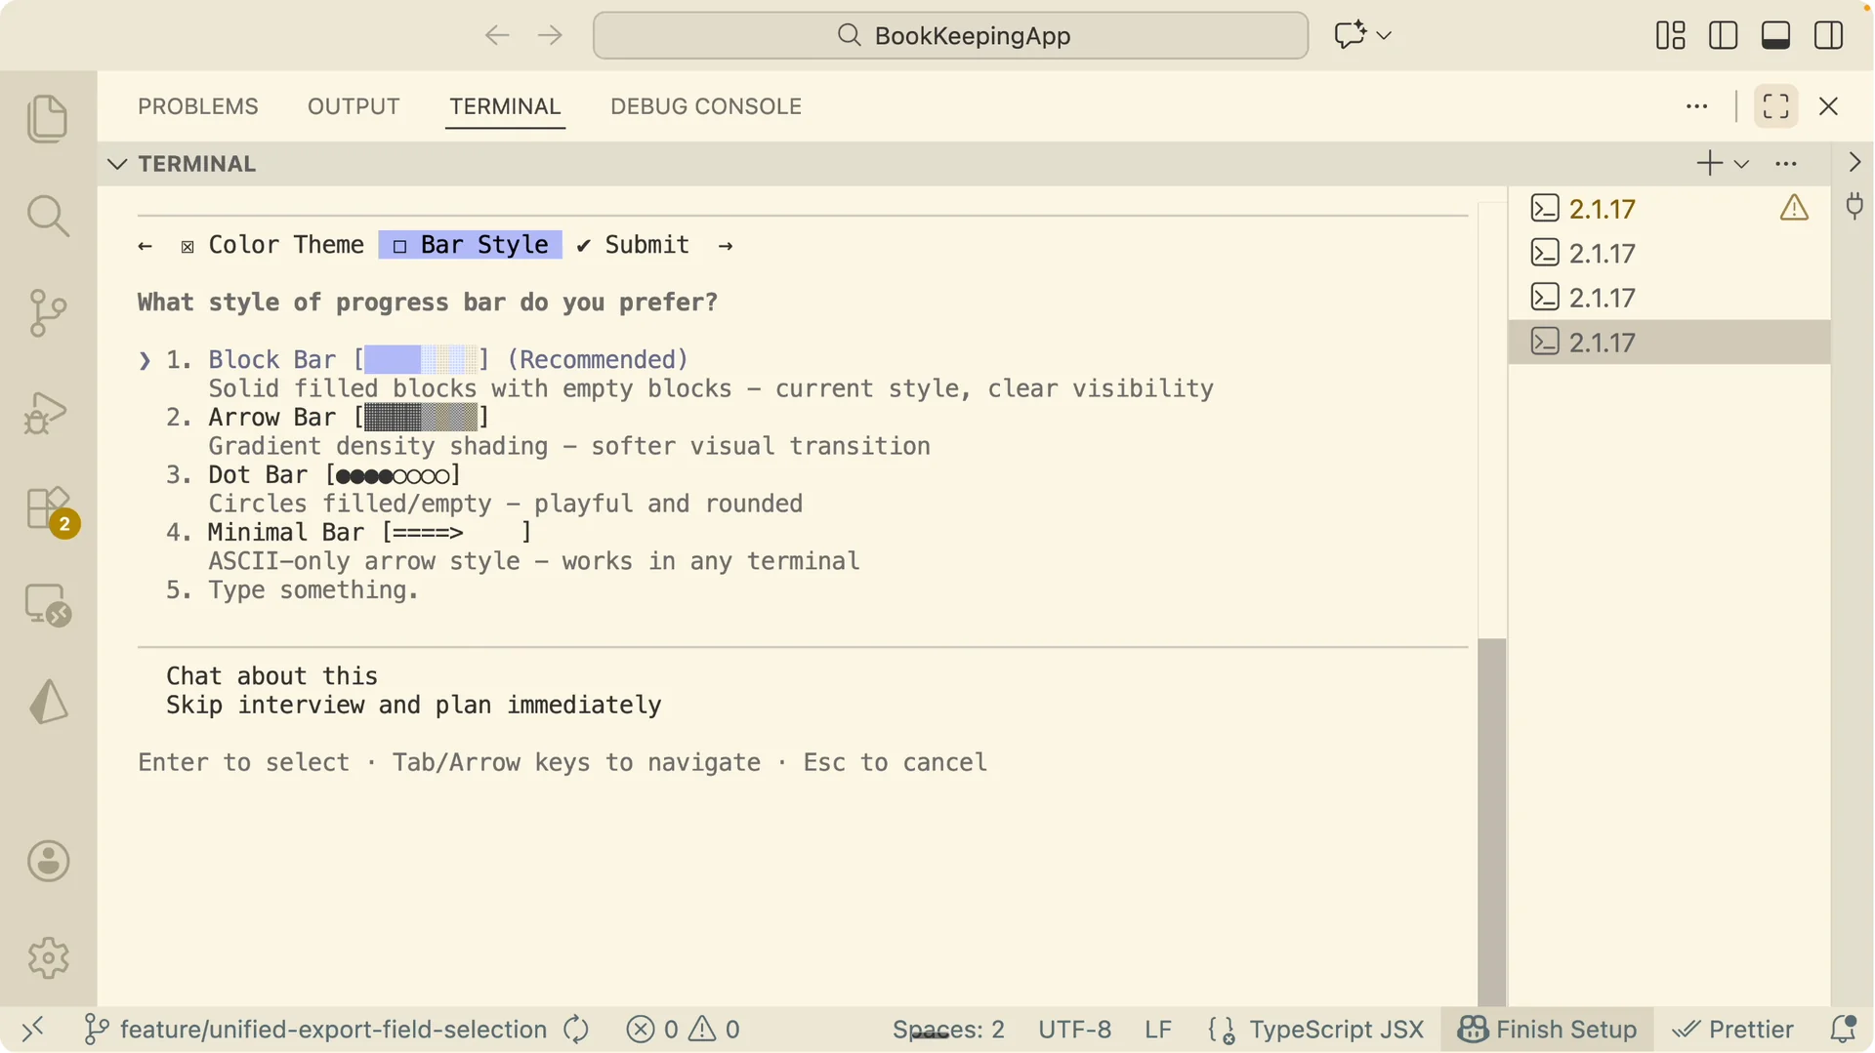Show errors and warnings count
1875x1053 pixels.
pyautogui.click(x=683, y=1030)
